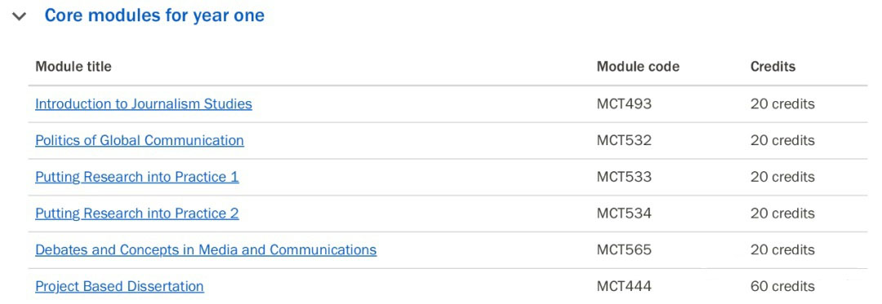This screenshot has width=882, height=304.
Task: Select module code MCT532
Action: point(624,140)
